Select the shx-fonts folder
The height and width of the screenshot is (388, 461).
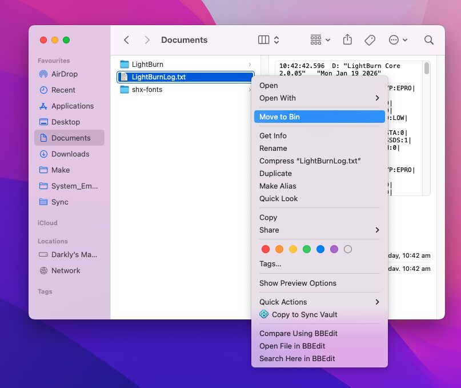147,89
